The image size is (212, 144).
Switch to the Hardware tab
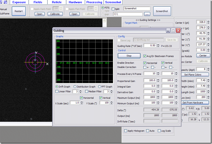pos(75,2)
